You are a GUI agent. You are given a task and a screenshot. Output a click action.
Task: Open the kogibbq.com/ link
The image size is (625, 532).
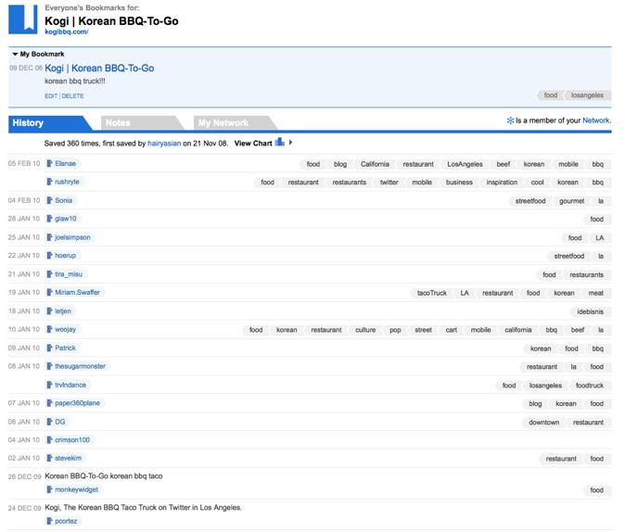[x=67, y=32]
